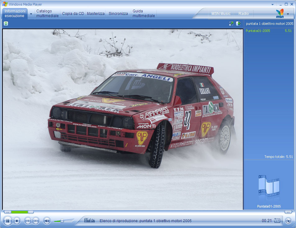This screenshot has height=228, width=296.
Task: Open the Radio service
Action: (x=244, y=14)
